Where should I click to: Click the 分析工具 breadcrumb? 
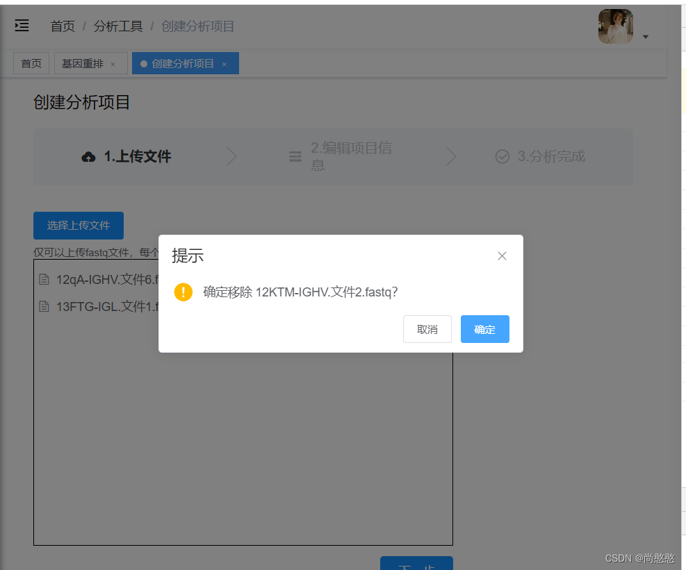pyautogui.click(x=118, y=26)
